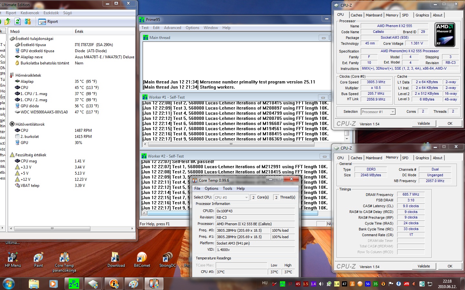Open the Download folder desktop shortcut

click(116, 260)
